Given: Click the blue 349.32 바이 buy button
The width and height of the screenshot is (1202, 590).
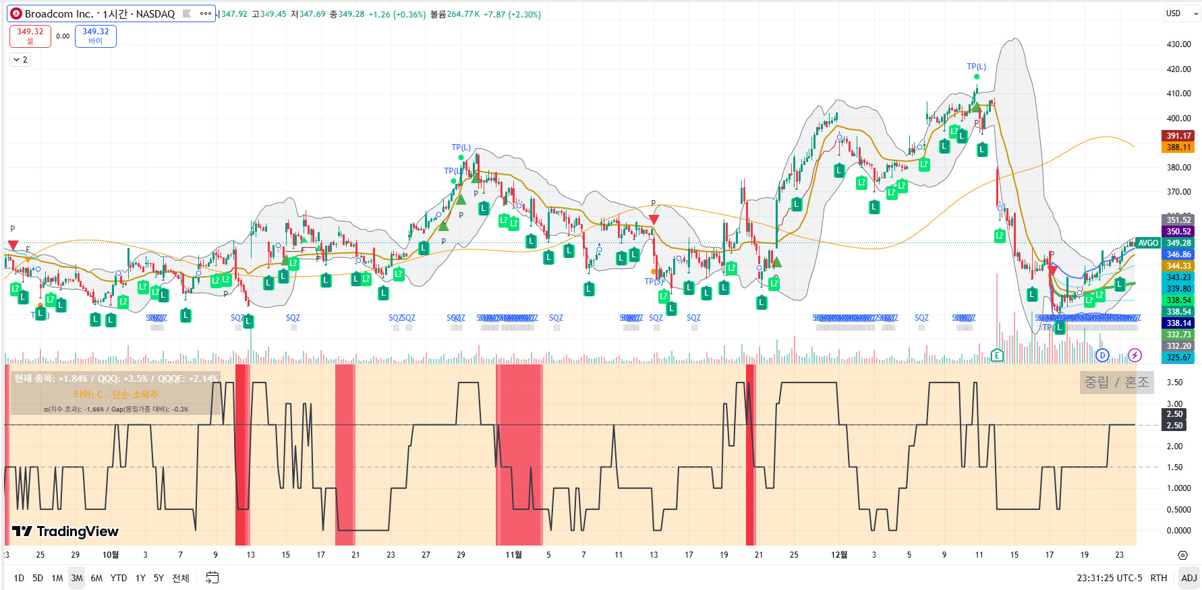Looking at the screenshot, I should 96,36.
